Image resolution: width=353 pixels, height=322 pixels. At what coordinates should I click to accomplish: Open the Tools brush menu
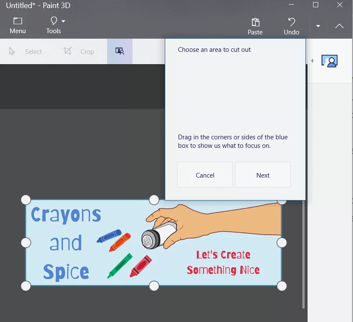(54, 25)
